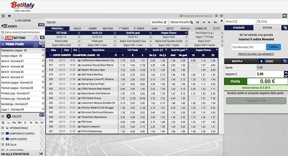Click the Carica button
The height and width of the screenshot is (156, 288).
click(x=274, y=47)
